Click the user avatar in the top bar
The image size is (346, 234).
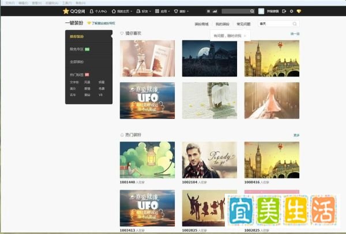pyautogui.click(x=261, y=11)
